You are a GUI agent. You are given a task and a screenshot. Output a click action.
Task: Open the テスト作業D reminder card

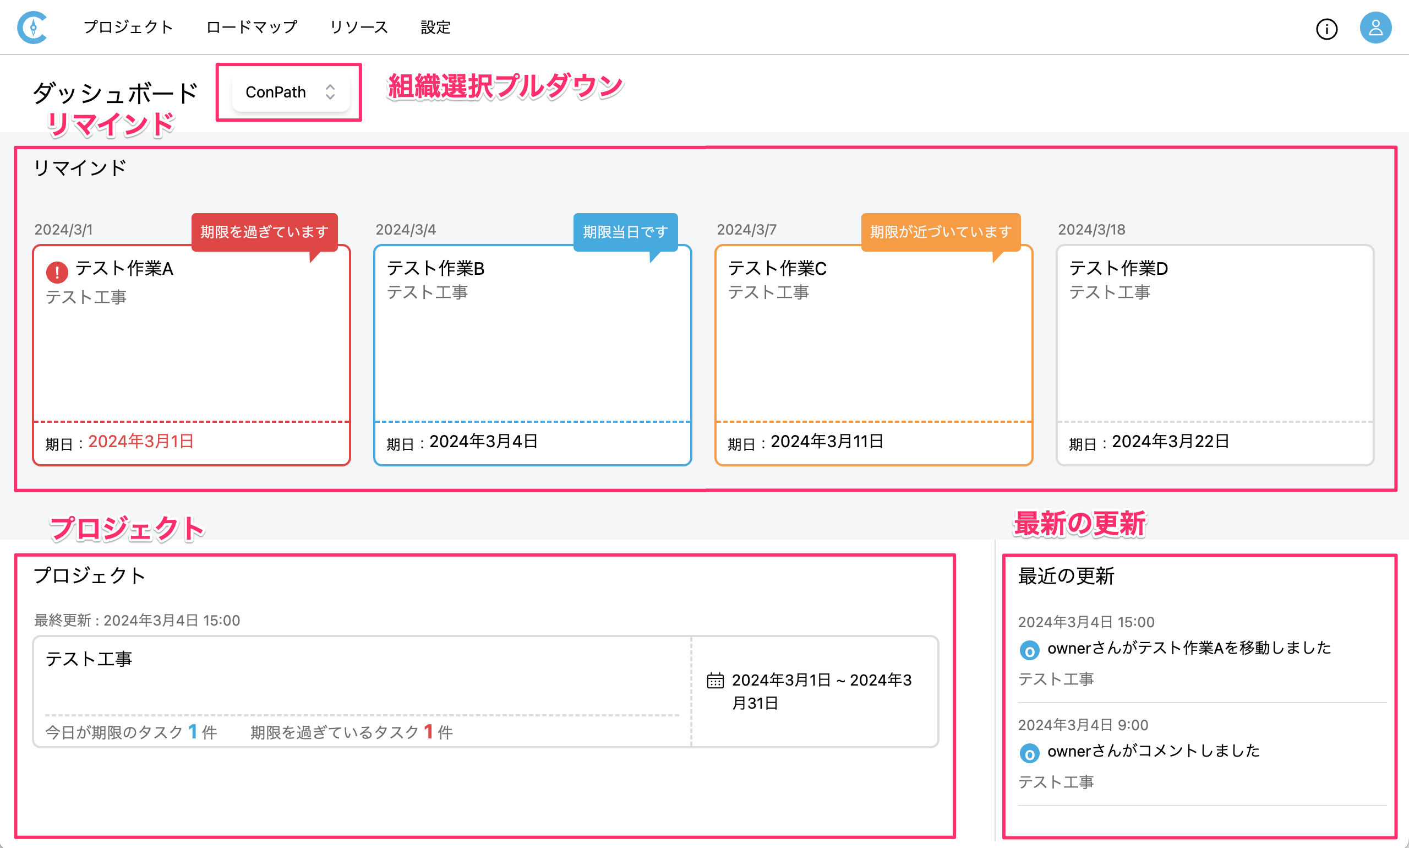(x=1214, y=354)
